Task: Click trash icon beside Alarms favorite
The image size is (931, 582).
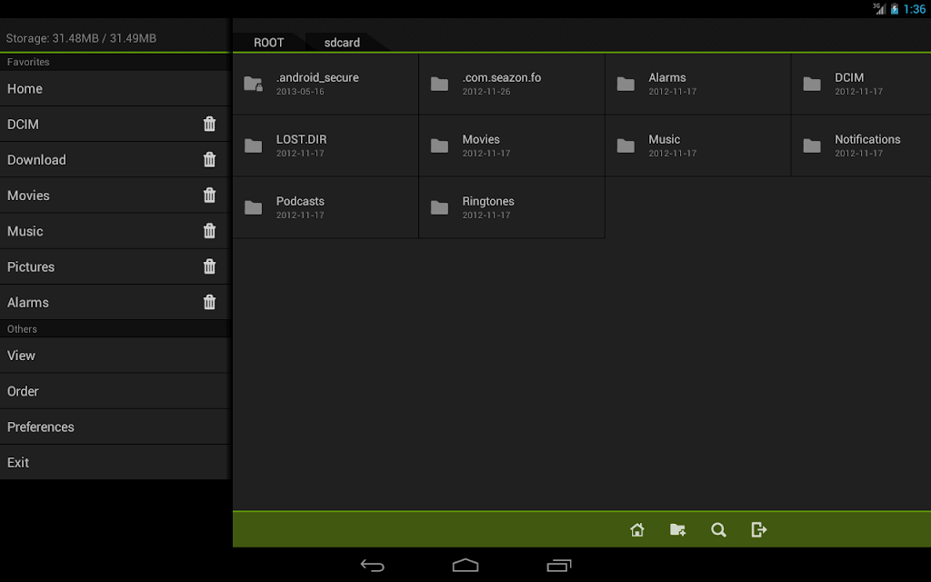Action: [x=209, y=302]
